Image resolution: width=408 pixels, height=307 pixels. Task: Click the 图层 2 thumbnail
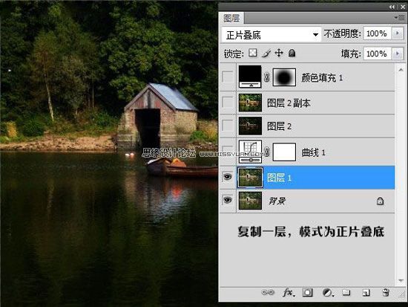(250, 126)
